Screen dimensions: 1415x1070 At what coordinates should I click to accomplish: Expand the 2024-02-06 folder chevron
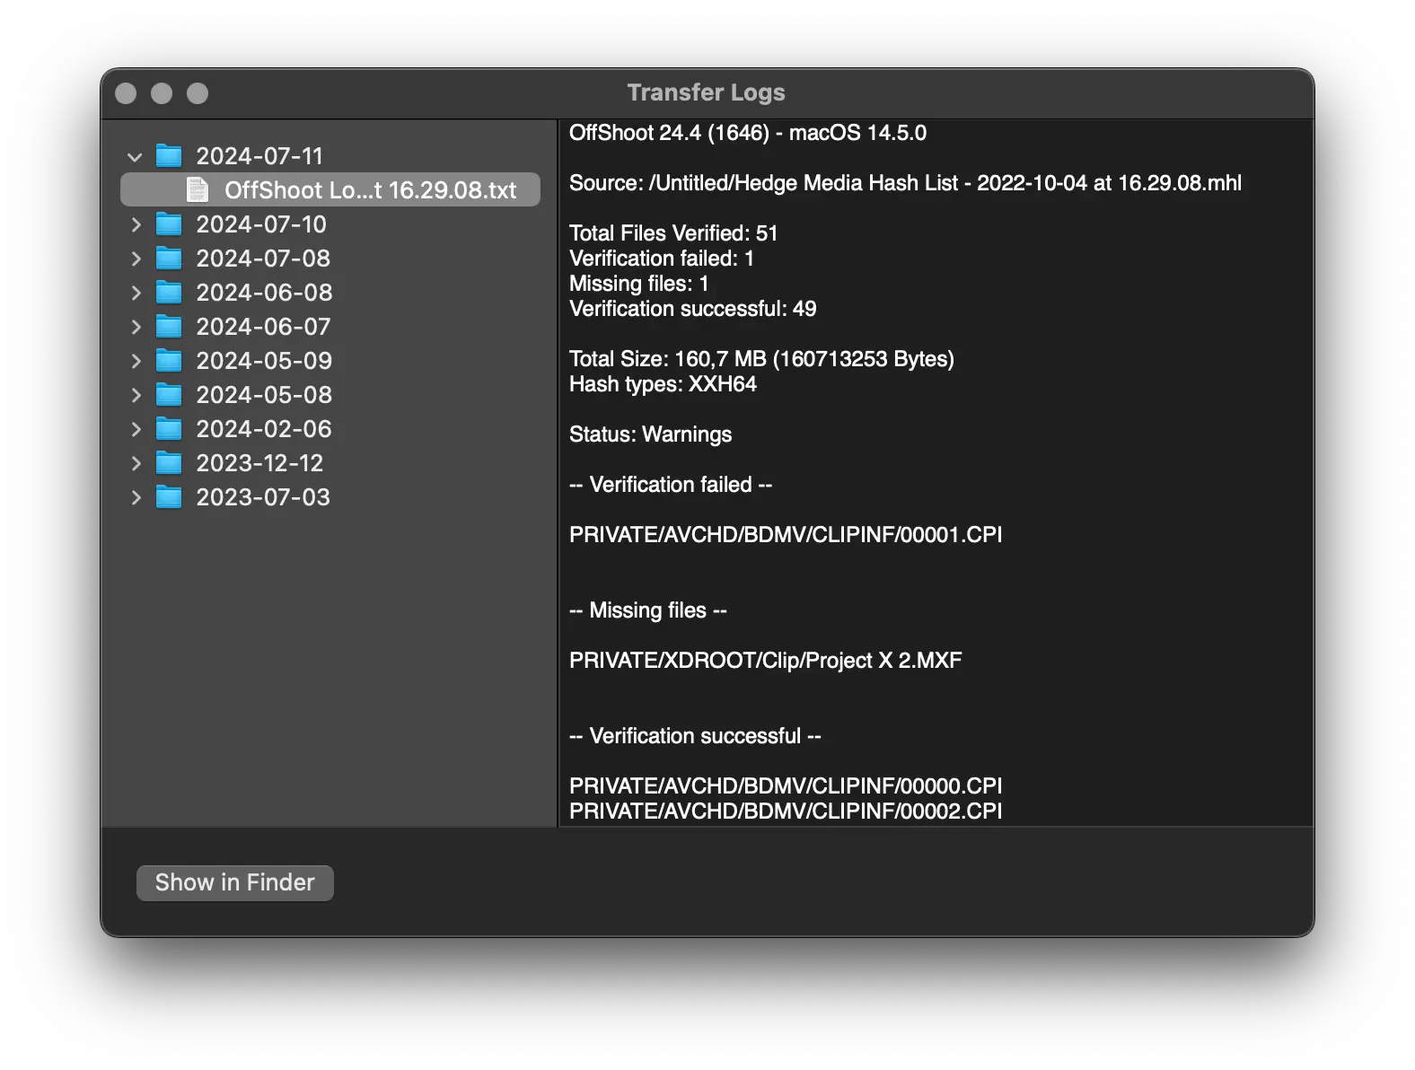[x=136, y=429]
